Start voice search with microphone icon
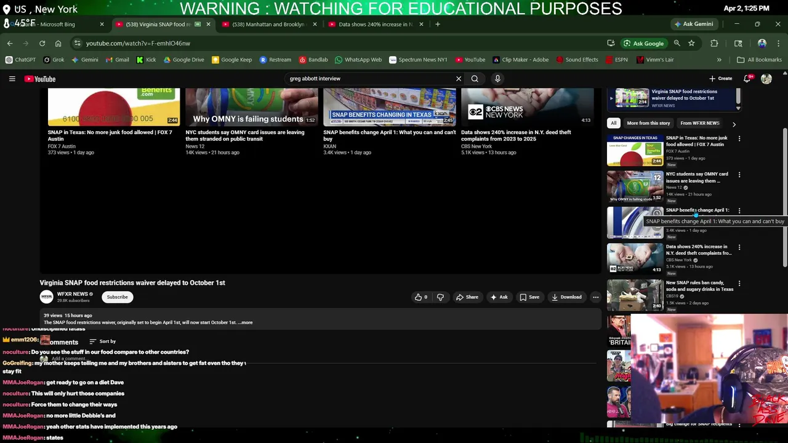Viewport: 788px width, 443px height. point(497,79)
